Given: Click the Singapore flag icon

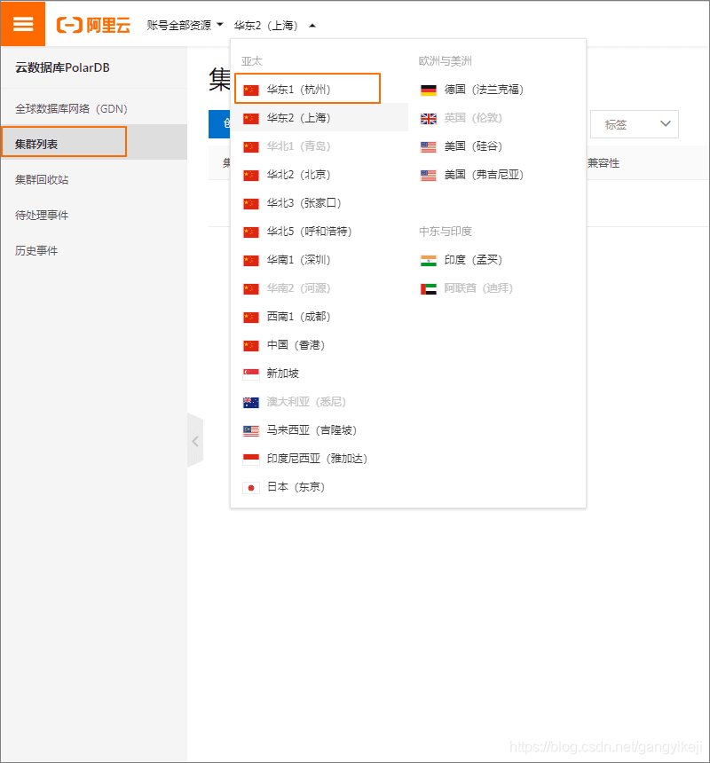Looking at the screenshot, I should [251, 374].
